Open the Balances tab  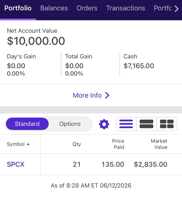coord(54,8)
